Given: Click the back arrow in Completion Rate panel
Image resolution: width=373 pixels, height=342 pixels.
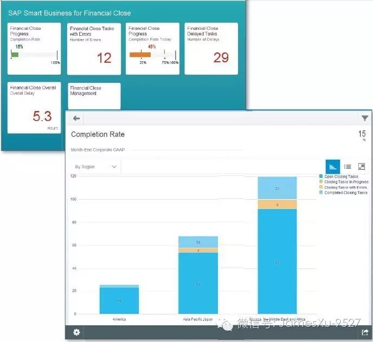Looking at the screenshot, I should coord(76,119).
